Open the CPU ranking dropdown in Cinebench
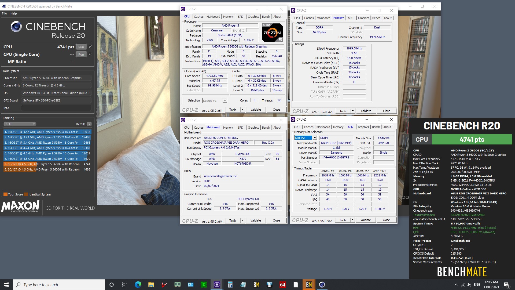The image size is (515, 290). pyautogui.click(x=20, y=124)
